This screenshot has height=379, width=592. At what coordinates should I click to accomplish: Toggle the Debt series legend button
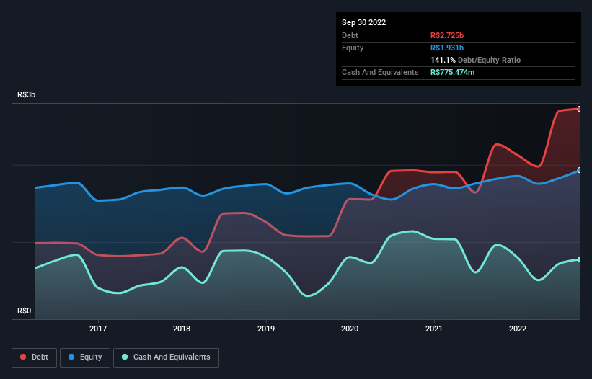(34, 357)
